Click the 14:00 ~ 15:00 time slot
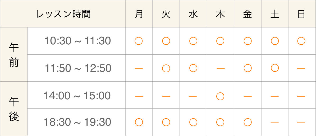316x136 pixels. [77, 96]
